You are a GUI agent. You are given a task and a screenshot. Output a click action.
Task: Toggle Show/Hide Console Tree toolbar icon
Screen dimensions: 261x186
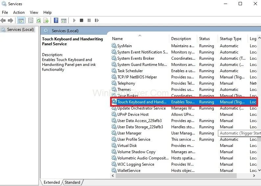pos(21,20)
